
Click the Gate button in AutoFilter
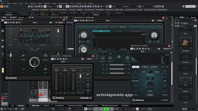click(150, 95)
